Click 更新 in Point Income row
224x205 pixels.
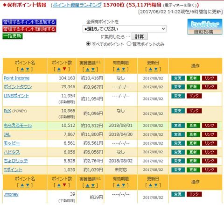click(x=193, y=78)
